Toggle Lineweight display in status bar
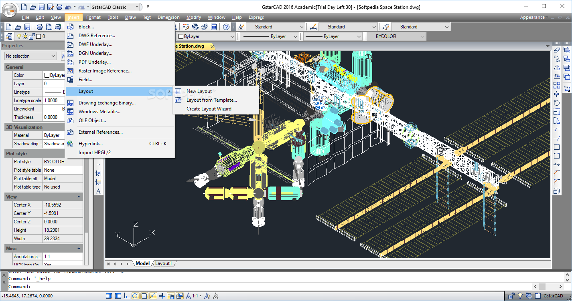The height and width of the screenshot is (301, 572). tap(162, 296)
